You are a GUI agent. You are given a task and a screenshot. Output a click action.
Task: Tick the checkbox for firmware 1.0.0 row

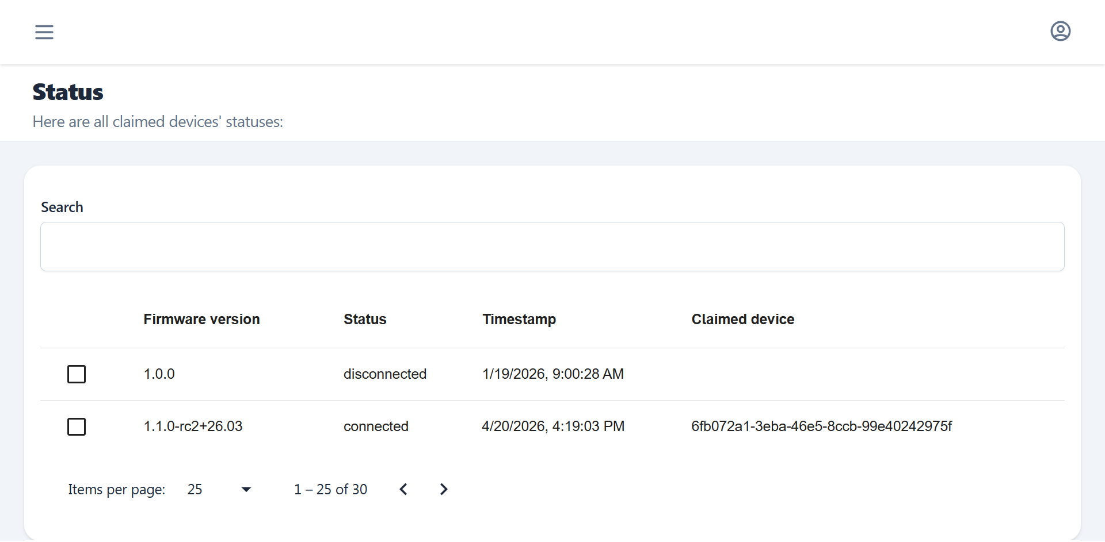click(x=77, y=374)
